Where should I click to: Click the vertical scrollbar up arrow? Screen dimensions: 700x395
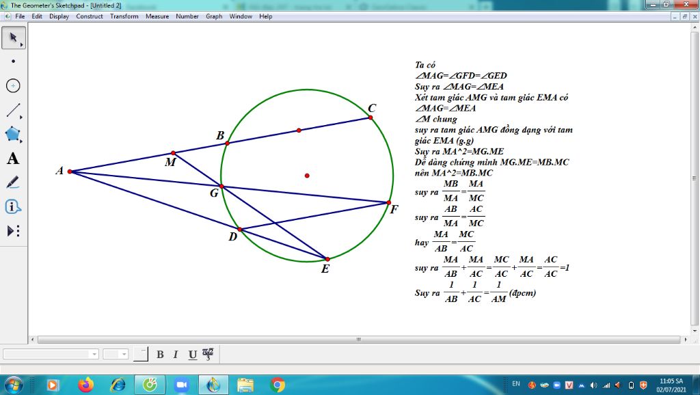(x=695, y=27)
